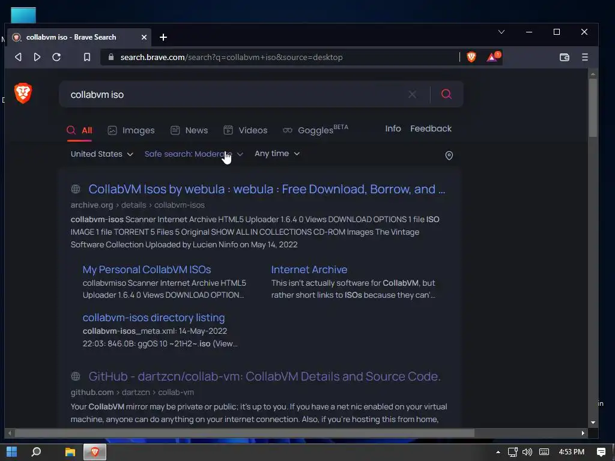This screenshot has width=615, height=461.
Task: Click the github.com globe favicon
Action: click(x=76, y=376)
